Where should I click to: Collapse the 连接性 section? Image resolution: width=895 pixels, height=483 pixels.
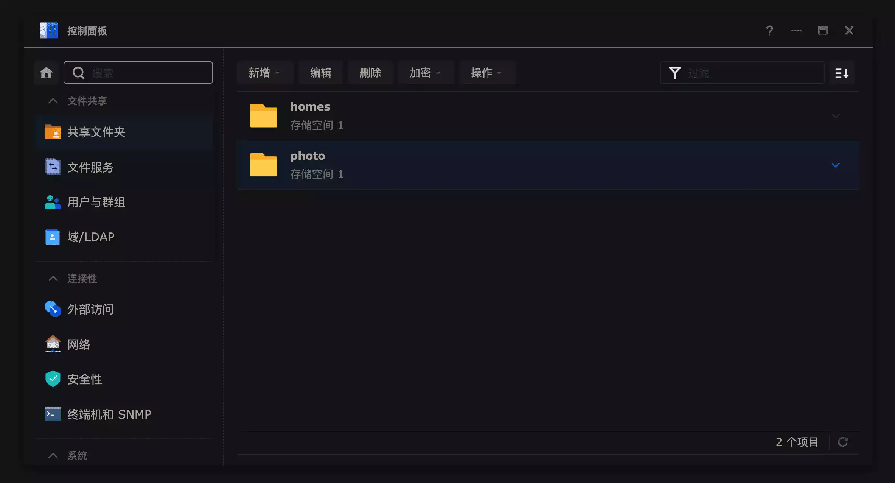point(53,279)
